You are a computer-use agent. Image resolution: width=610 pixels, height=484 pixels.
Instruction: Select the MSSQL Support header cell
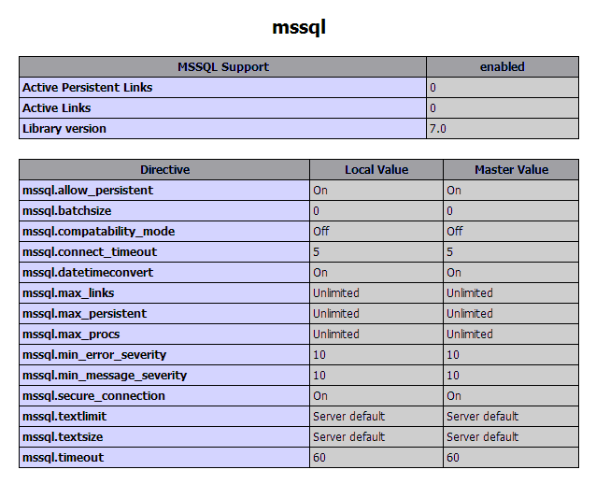pos(223,67)
